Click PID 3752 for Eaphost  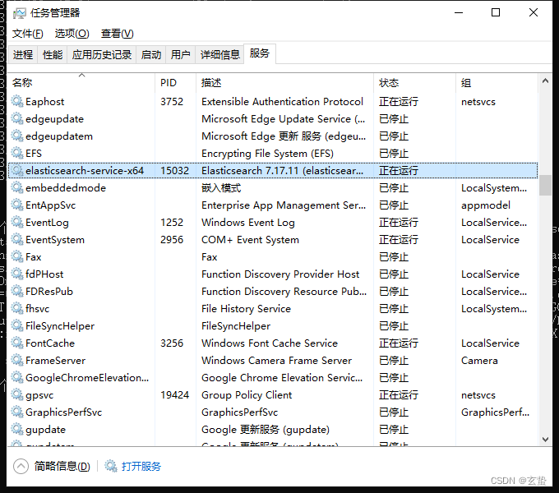172,102
